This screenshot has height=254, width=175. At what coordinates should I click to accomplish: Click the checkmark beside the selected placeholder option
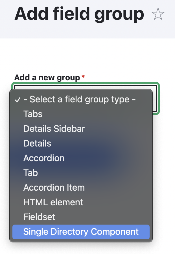click(x=17, y=100)
